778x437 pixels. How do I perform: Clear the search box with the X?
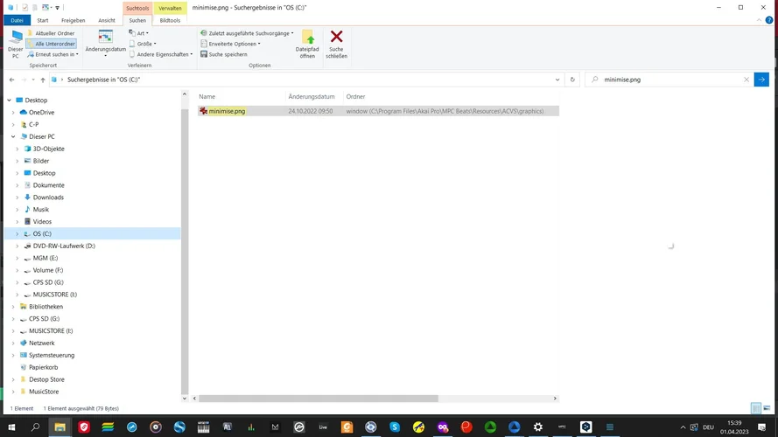coord(746,80)
